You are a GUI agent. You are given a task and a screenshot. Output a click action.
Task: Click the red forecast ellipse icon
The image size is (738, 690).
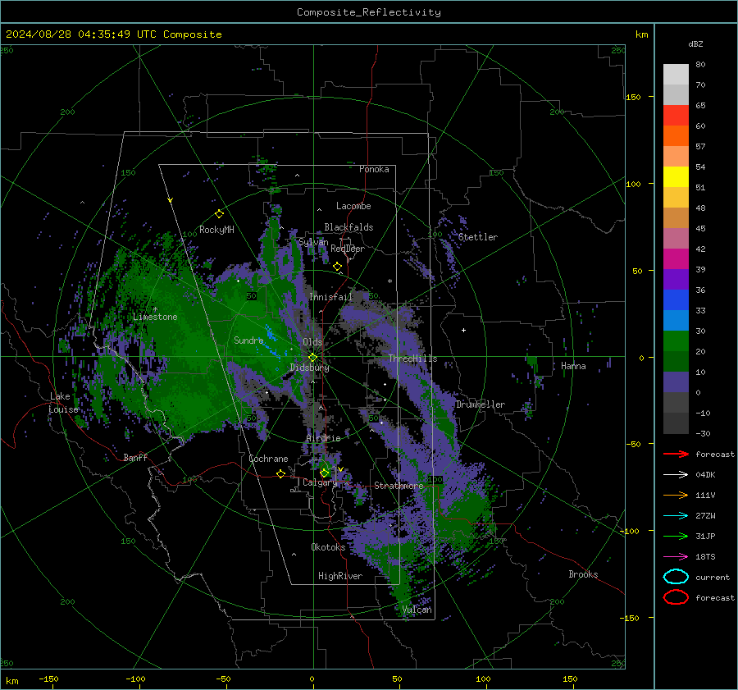676,597
